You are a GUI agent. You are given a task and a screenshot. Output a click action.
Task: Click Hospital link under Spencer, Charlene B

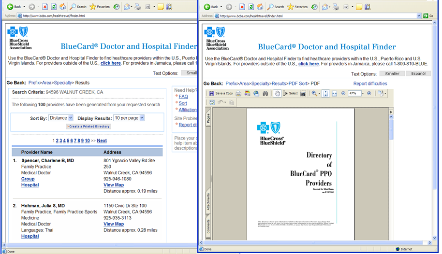pyautogui.click(x=30, y=185)
